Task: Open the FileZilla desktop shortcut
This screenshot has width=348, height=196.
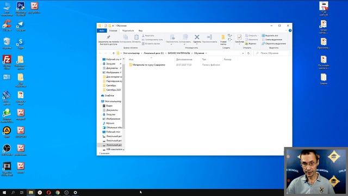Action: pyautogui.click(x=7, y=62)
